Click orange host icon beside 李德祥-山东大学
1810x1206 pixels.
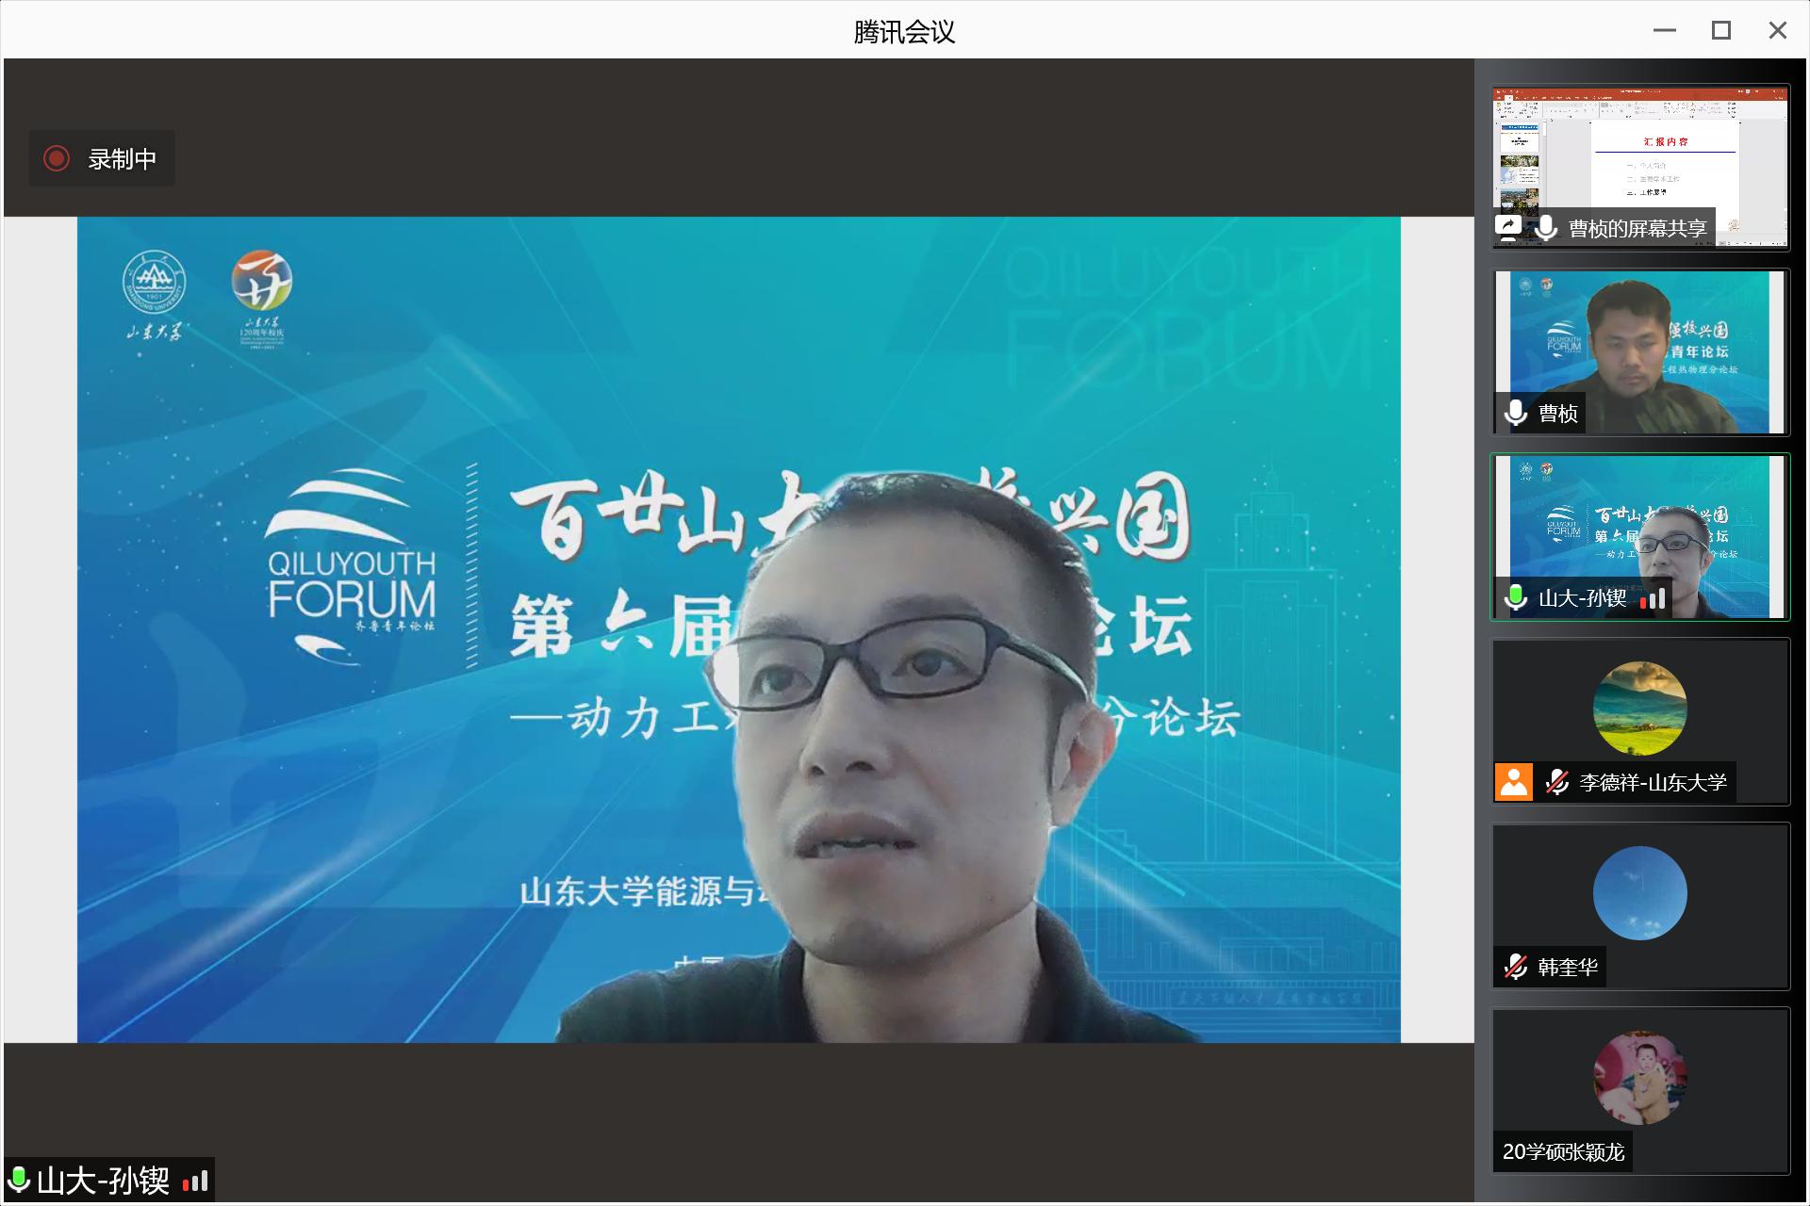(1514, 782)
